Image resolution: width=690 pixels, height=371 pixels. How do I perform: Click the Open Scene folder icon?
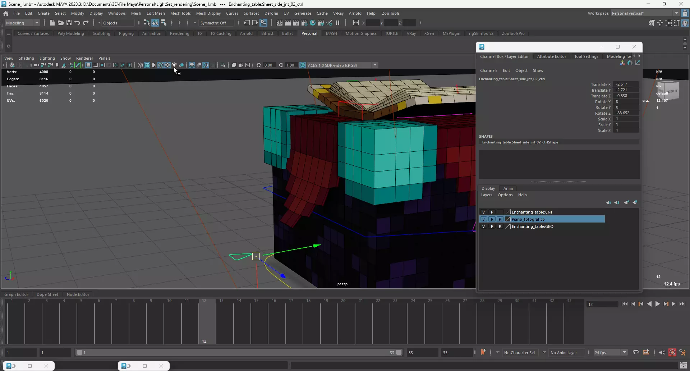tap(60, 23)
